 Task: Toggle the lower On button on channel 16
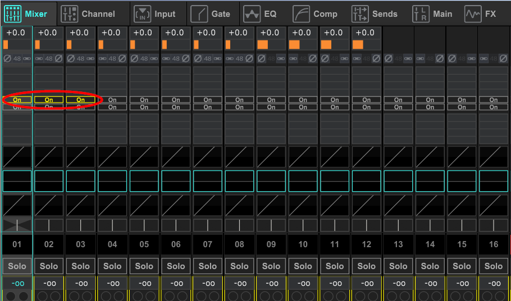pos(494,107)
